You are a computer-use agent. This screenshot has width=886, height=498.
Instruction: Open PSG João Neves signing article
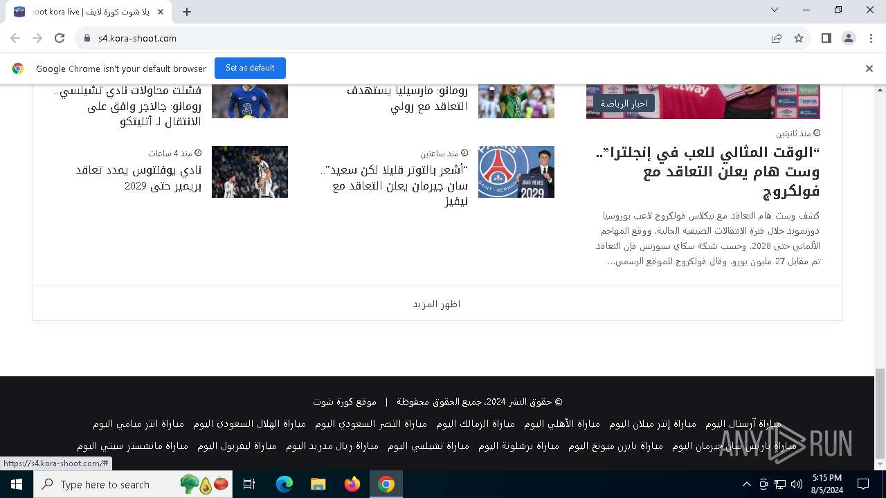394,185
